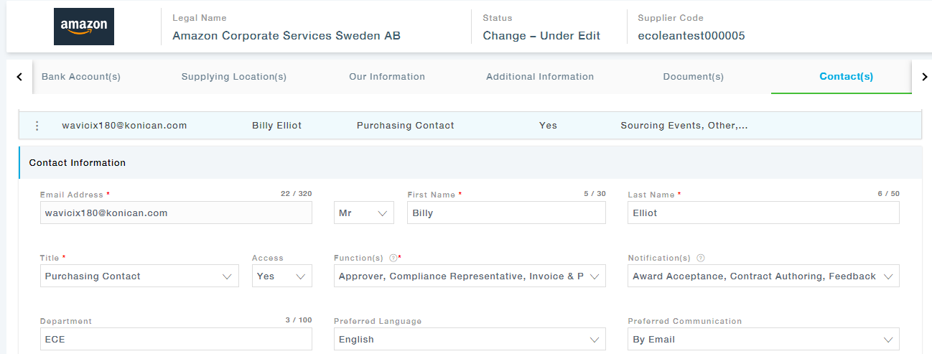Open the Function(s) multi-select dropdown
This screenshot has width=932, height=354.
[470, 276]
